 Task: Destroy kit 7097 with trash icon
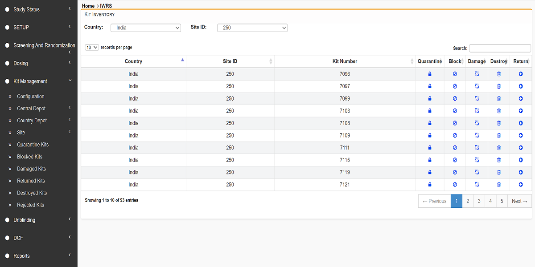499,86
